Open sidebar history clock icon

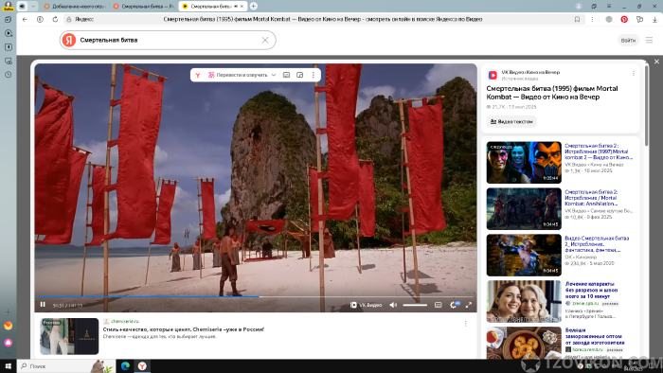pyautogui.click(x=8, y=75)
